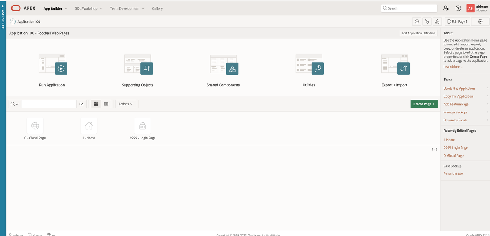Click the Supporting Objects icon

point(137,65)
